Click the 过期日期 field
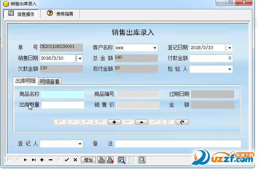The width and height of the screenshot is (257, 171). (212, 94)
